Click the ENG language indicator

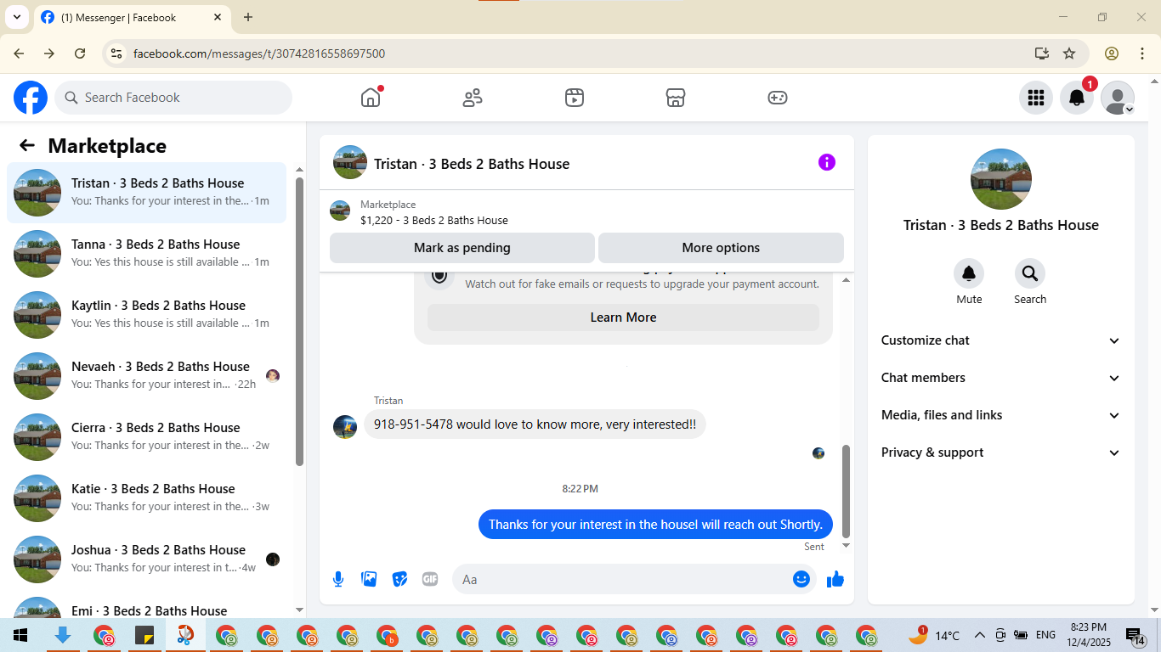click(x=1045, y=635)
